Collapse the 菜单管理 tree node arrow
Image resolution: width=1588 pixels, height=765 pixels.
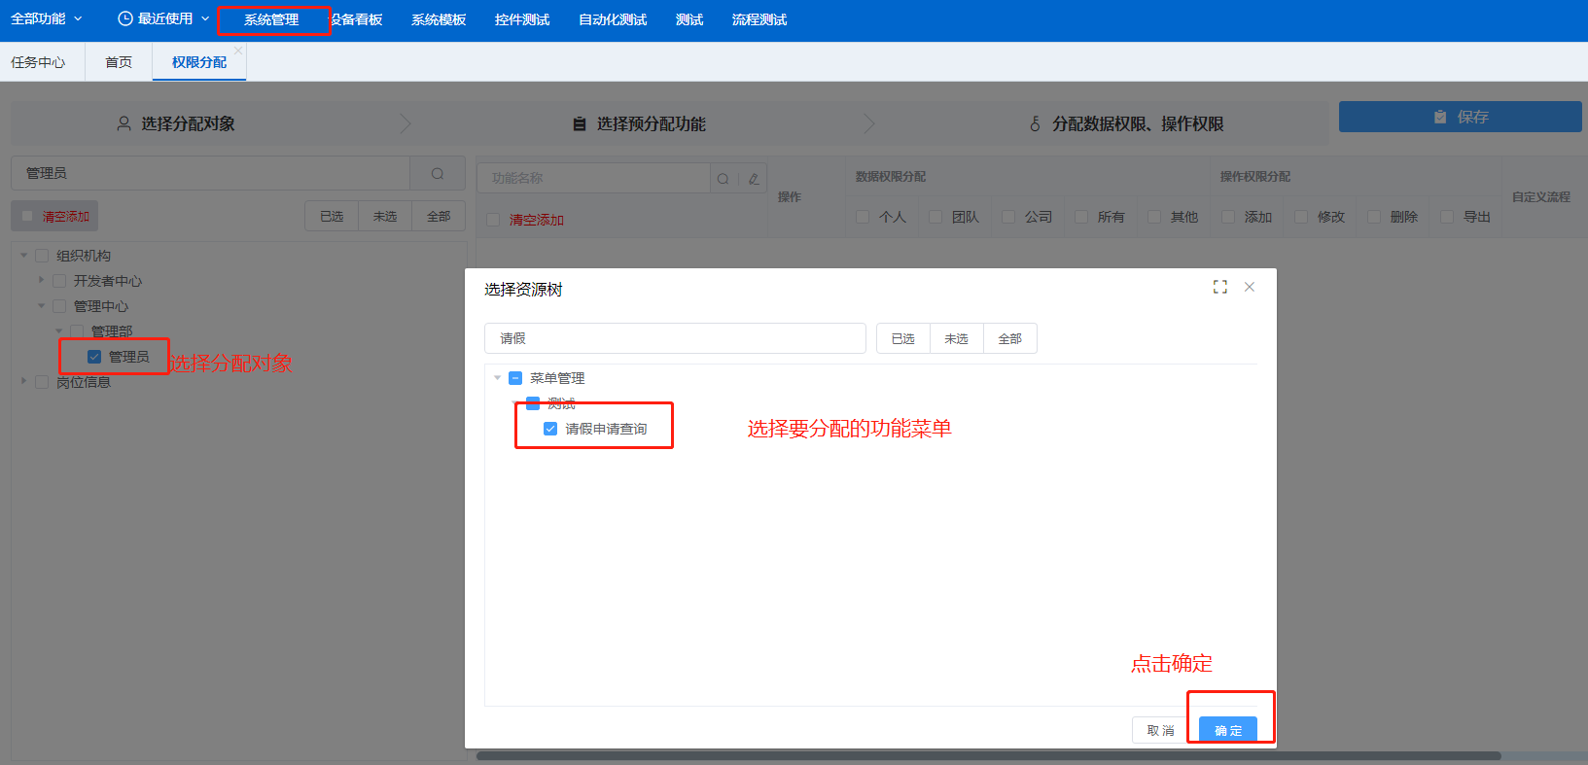[498, 378]
